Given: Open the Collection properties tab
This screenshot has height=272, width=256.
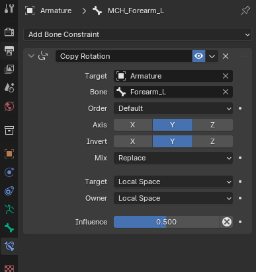Looking at the screenshot, I should [9, 130].
